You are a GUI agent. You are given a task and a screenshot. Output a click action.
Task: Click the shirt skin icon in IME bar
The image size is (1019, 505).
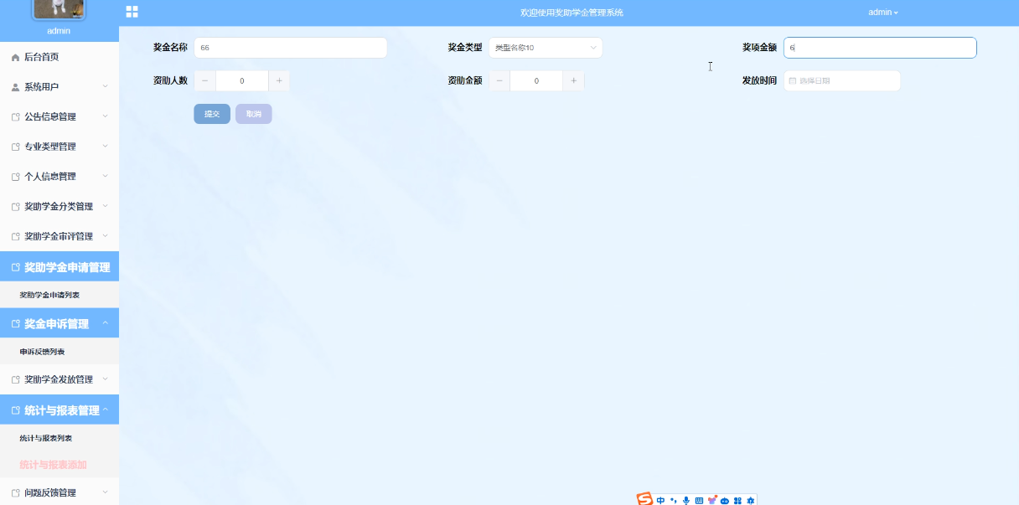[712, 501]
